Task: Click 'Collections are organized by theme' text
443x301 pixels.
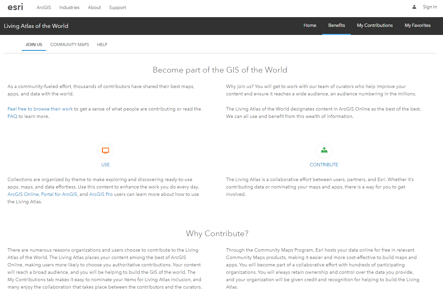Action: (x=103, y=190)
